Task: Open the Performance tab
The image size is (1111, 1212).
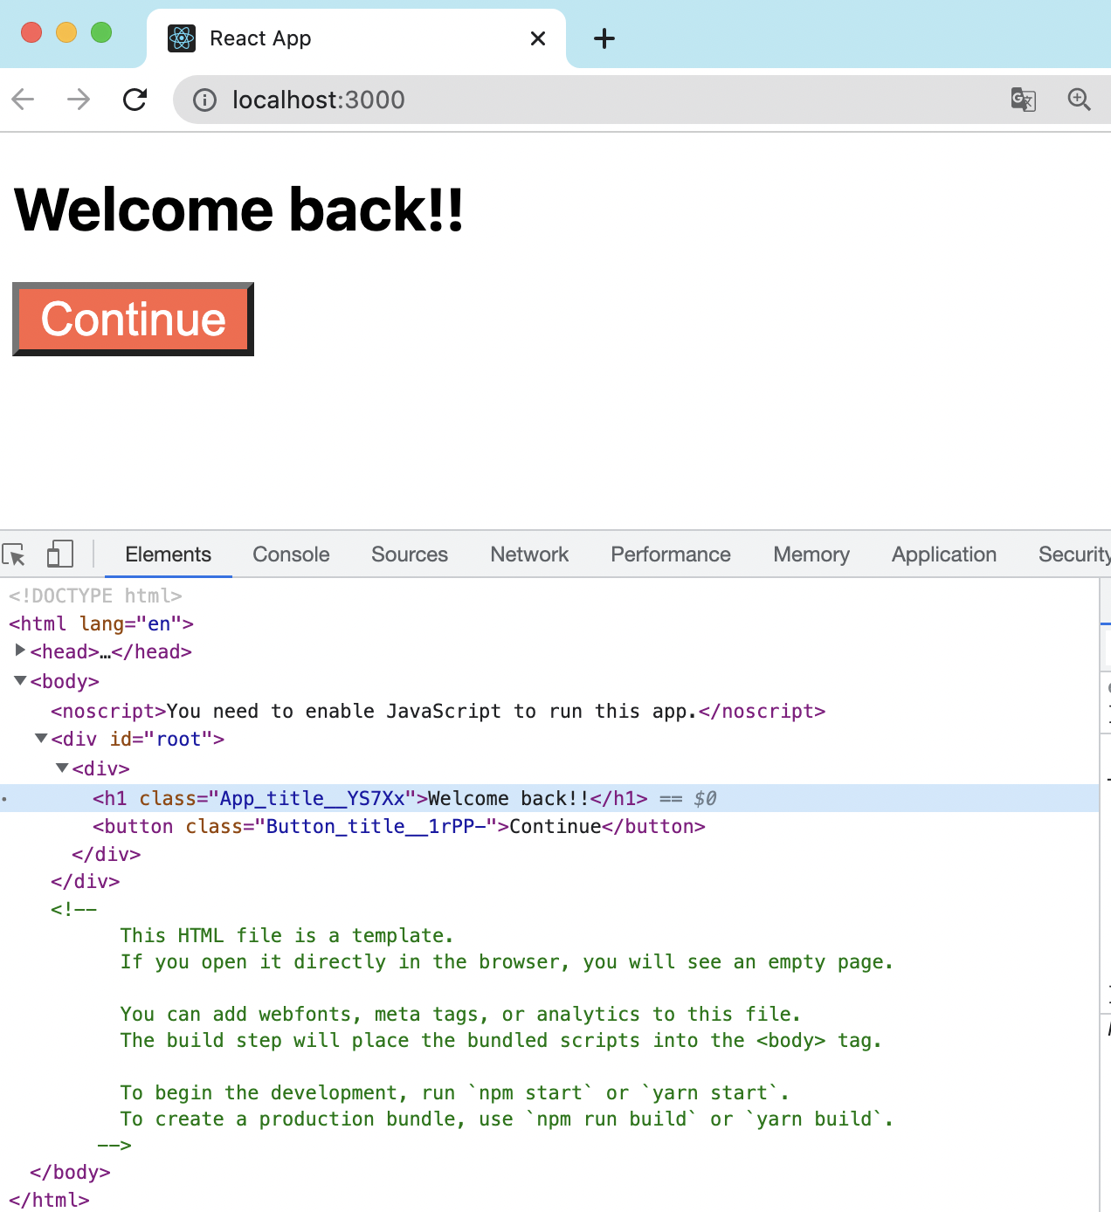Action: 671,554
